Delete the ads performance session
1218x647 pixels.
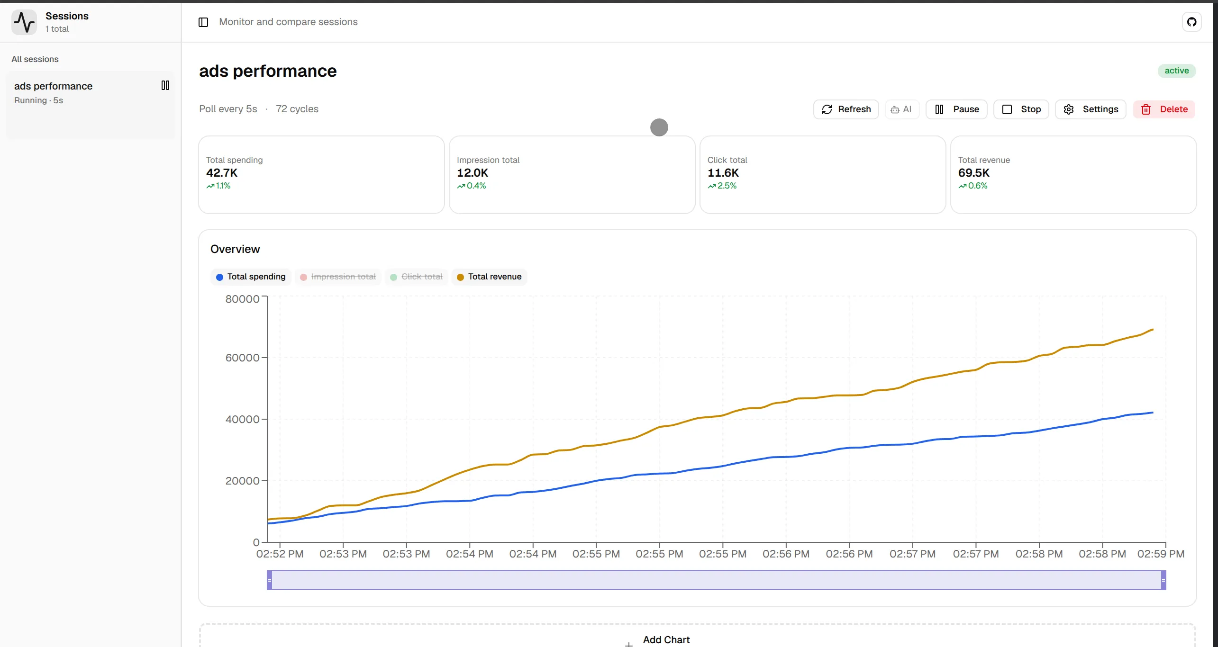pyautogui.click(x=1164, y=109)
